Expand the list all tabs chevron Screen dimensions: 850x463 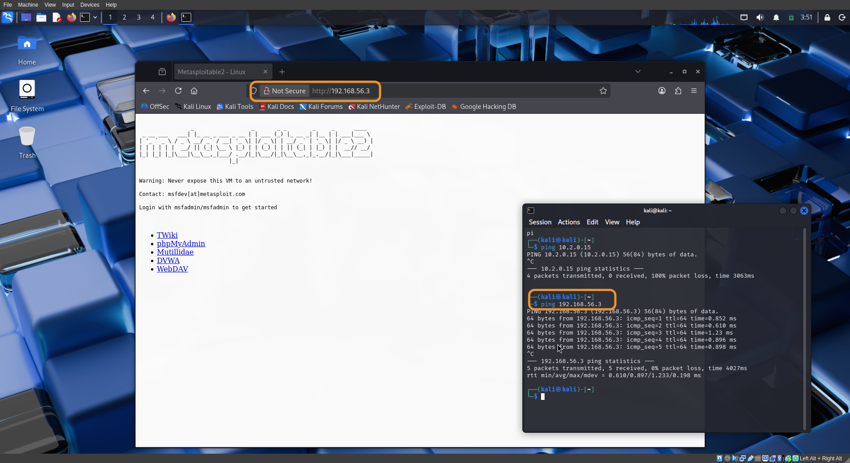(x=638, y=72)
